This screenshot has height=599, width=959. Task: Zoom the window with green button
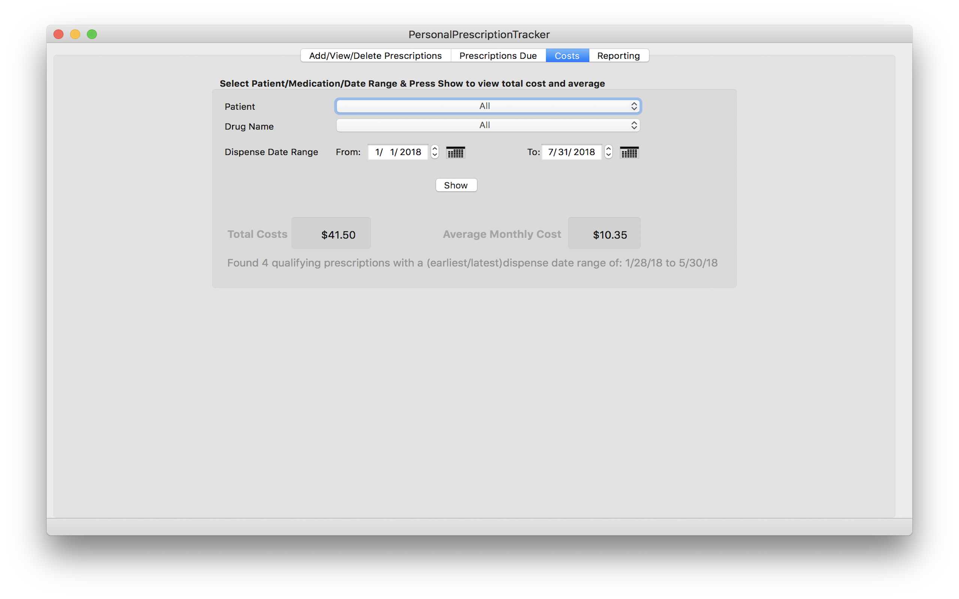[x=92, y=34]
